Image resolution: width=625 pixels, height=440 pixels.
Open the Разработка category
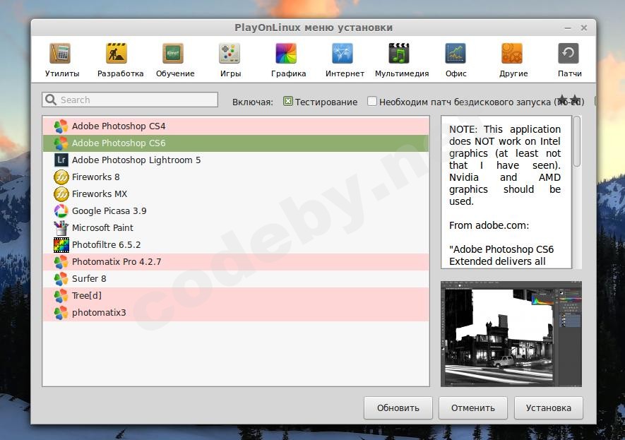coord(119,60)
